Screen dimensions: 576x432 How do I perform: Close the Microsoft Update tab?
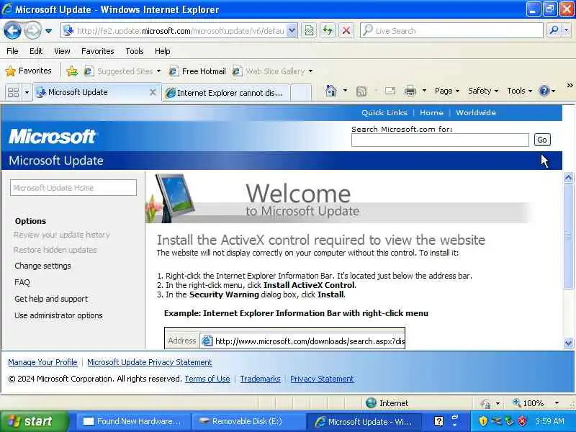coord(153,93)
